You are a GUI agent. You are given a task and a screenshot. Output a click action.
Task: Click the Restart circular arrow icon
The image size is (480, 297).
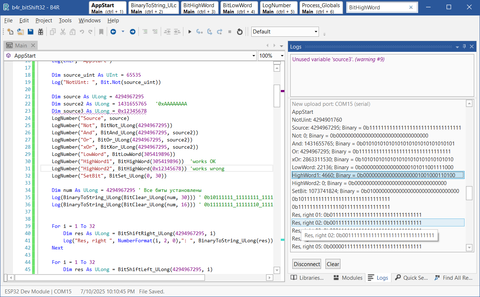[x=240, y=32]
